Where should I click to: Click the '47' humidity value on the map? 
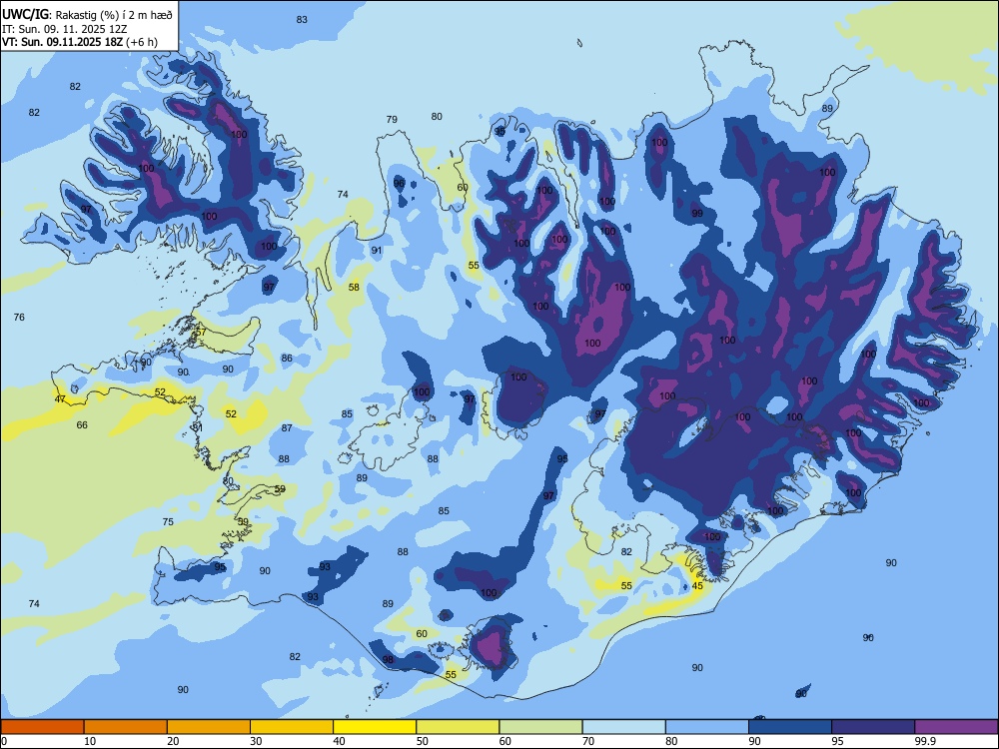60,399
